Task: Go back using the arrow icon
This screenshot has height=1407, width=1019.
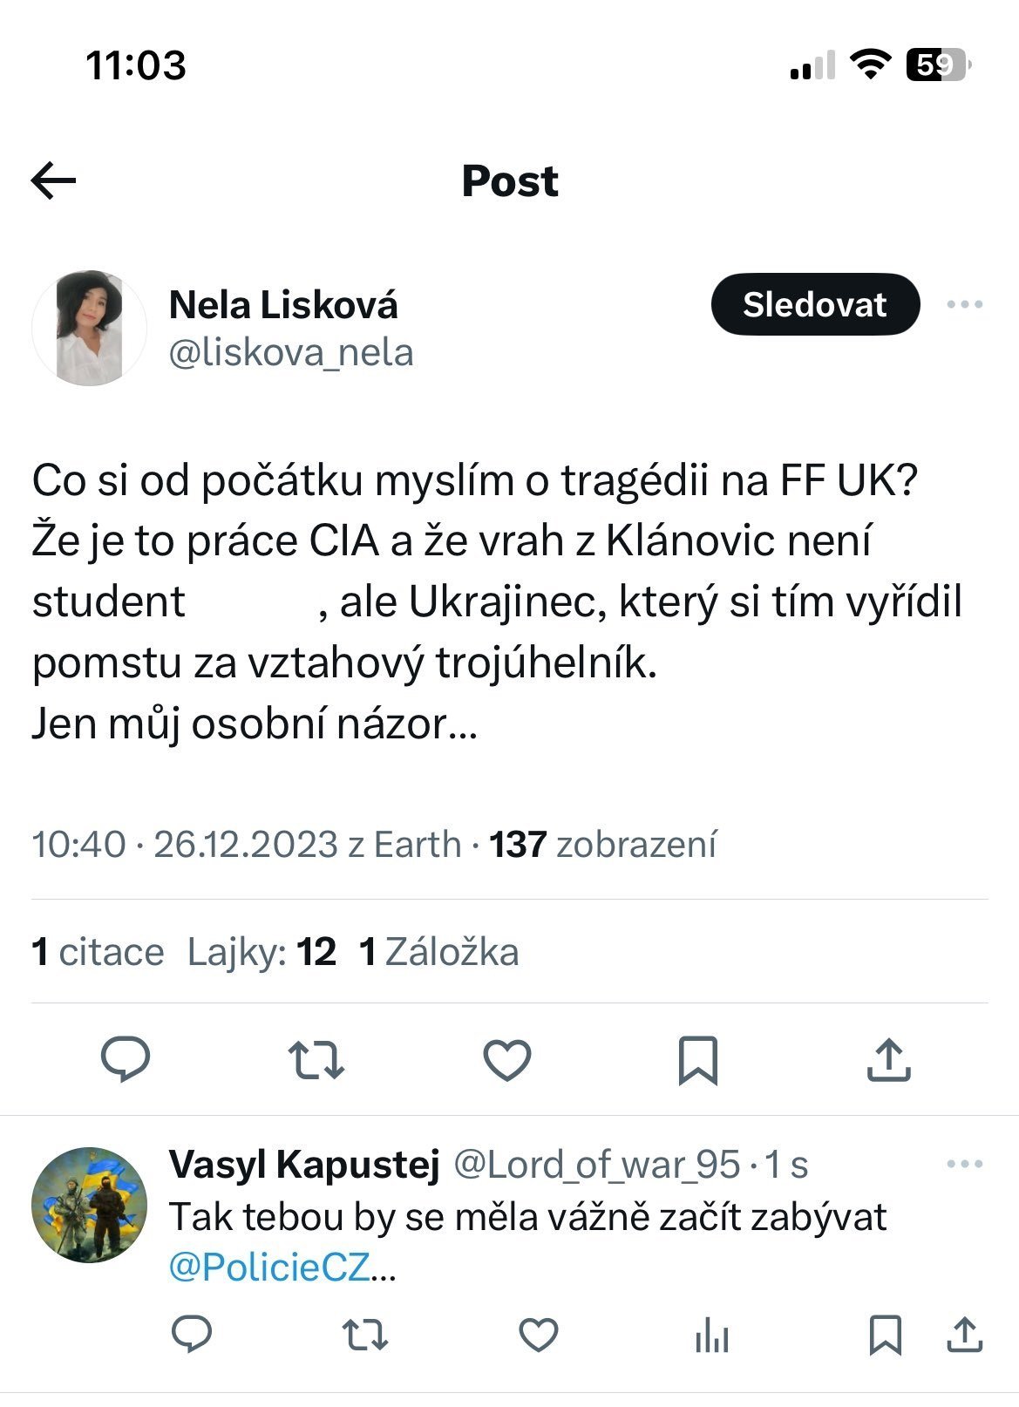Action: click(x=53, y=181)
